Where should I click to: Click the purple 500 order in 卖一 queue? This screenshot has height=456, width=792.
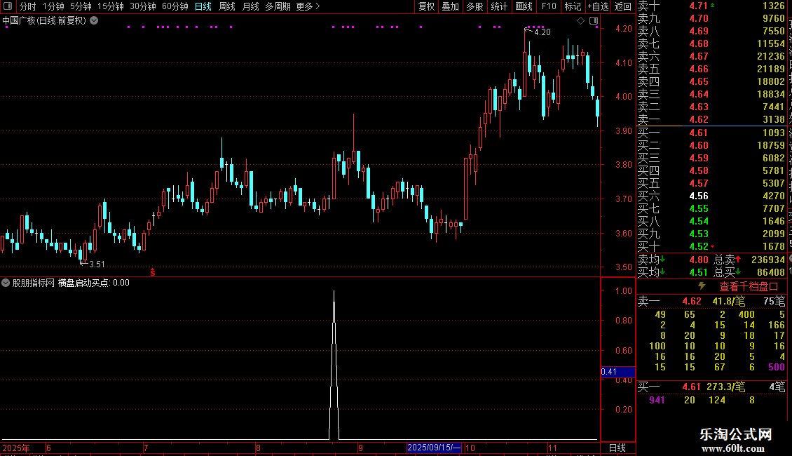pos(777,367)
